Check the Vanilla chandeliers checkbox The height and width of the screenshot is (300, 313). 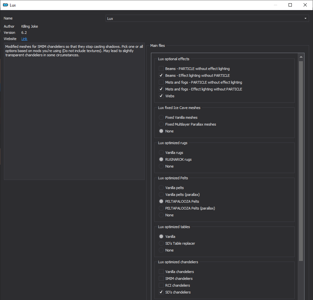(x=161, y=272)
